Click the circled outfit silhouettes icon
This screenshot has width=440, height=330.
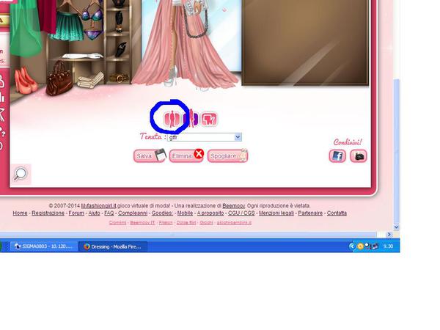click(x=170, y=117)
